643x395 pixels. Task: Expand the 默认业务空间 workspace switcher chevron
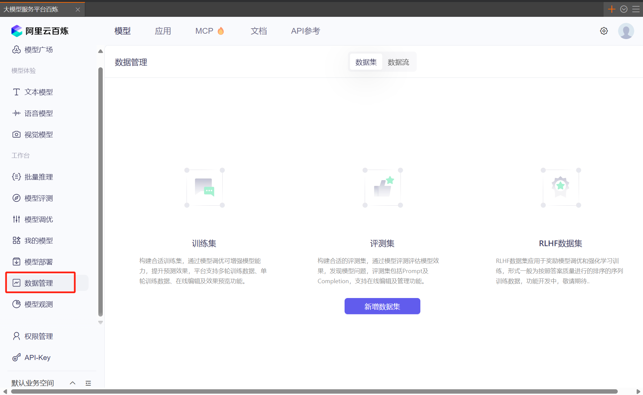[x=72, y=383]
